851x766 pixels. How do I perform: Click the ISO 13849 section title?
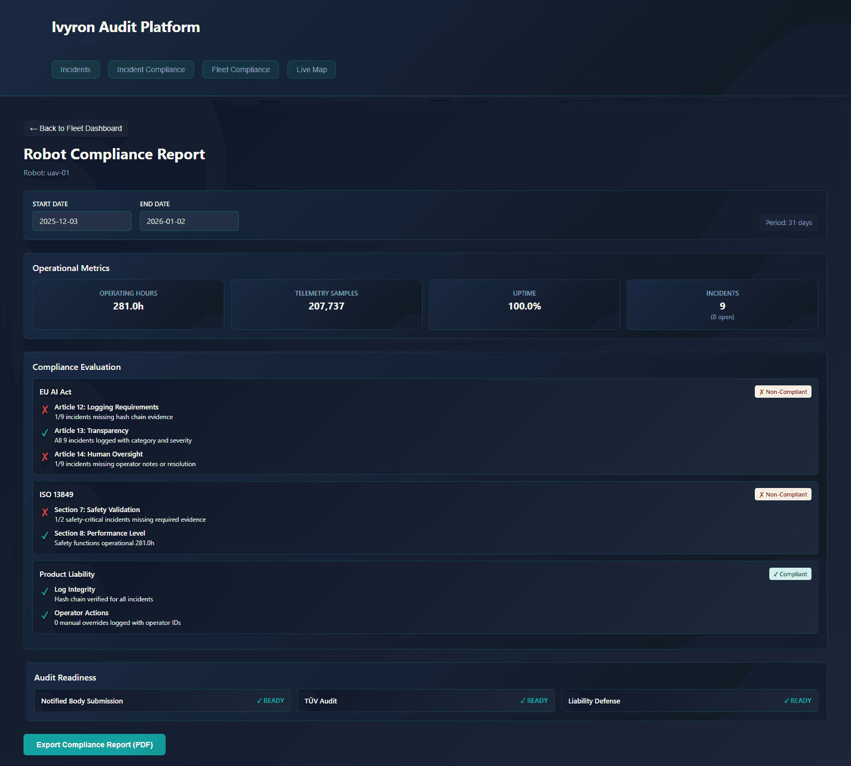tap(56, 495)
